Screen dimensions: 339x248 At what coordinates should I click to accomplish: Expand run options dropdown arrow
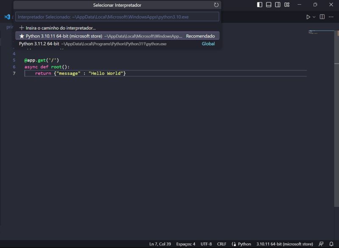tap(314, 17)
